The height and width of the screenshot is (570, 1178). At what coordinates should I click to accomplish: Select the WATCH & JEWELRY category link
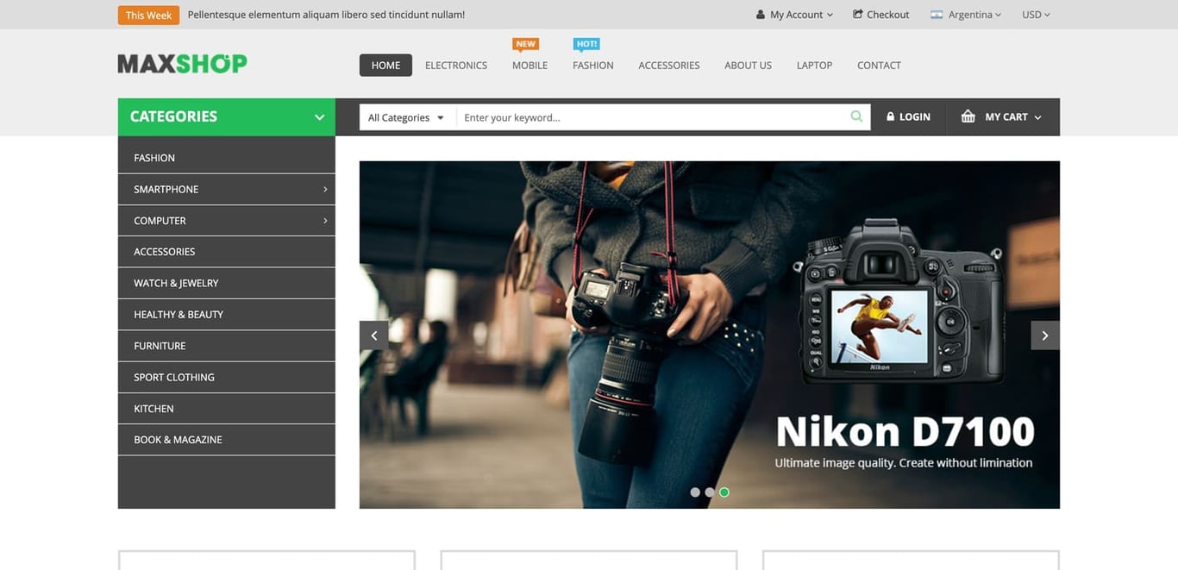point(175,283)
